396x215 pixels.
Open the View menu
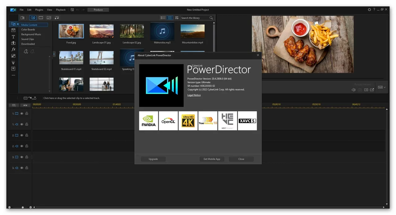click(49, 10)
